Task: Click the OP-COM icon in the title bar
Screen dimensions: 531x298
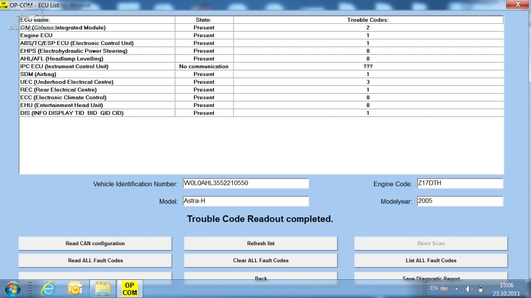Action: [4, 5]
